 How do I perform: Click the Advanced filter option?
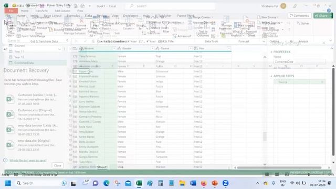(182, 36)
